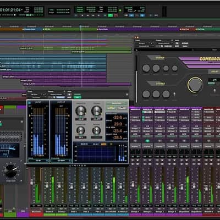Move the BIG DRUMS channel volume fader
The image size is (220, 220).
108,186
